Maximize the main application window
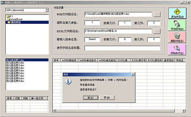The height and width of the screenshot is (117, 191). pos(185,3)
